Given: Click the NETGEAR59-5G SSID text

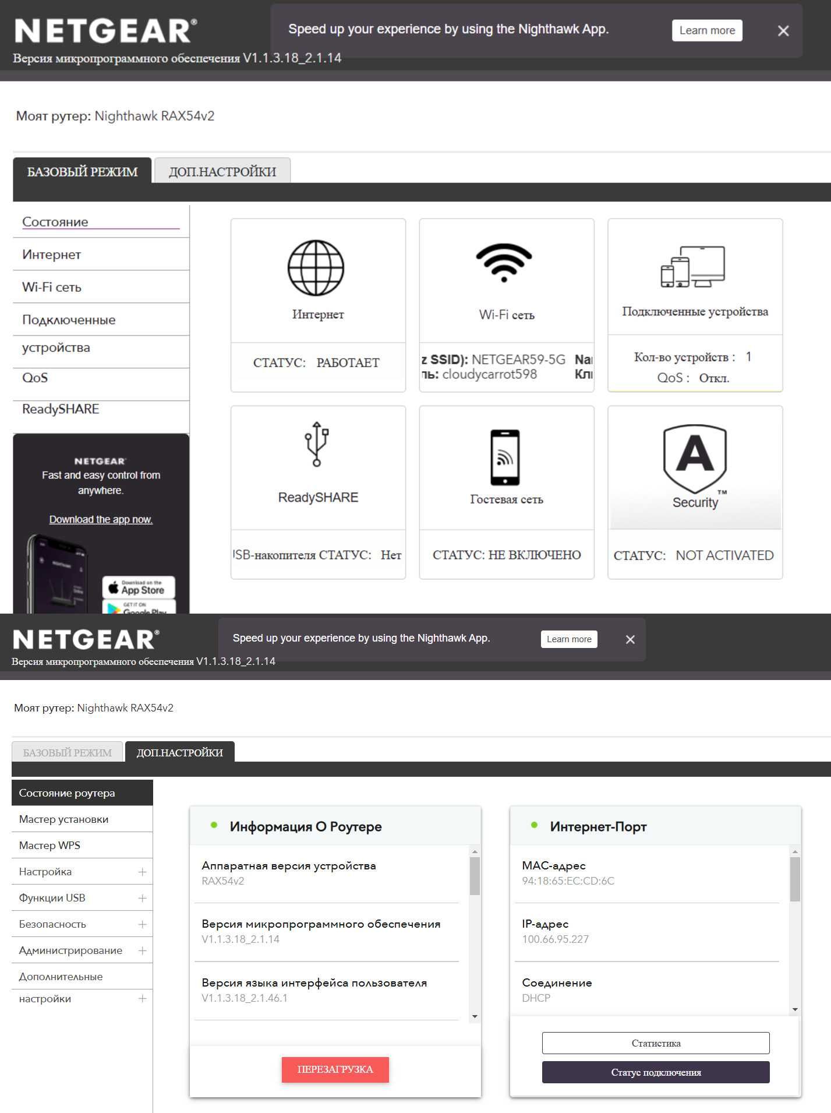Looking at the screenshot, I should pos(518,360).
